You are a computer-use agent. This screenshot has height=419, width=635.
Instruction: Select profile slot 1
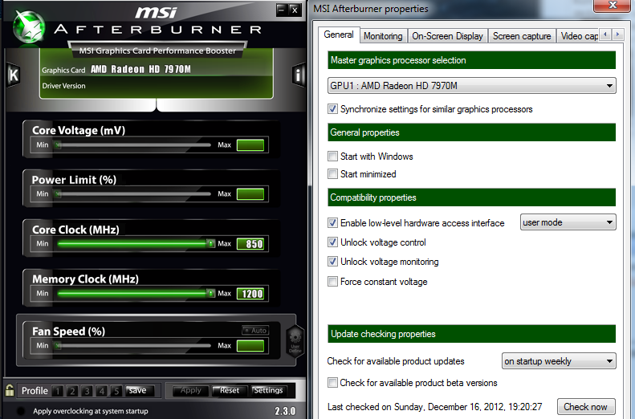tap(58, 391)
